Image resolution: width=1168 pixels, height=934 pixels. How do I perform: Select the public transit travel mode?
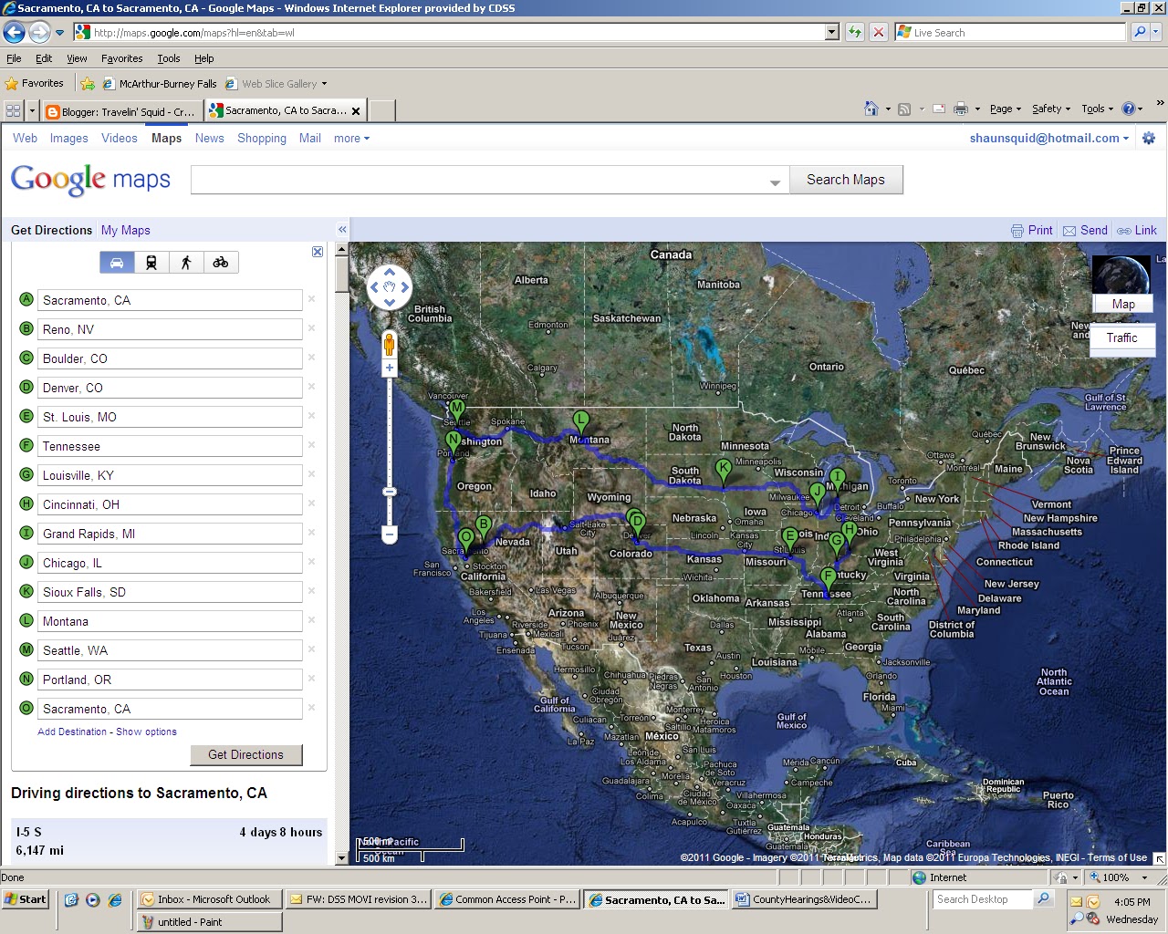(x=151, y=263)
